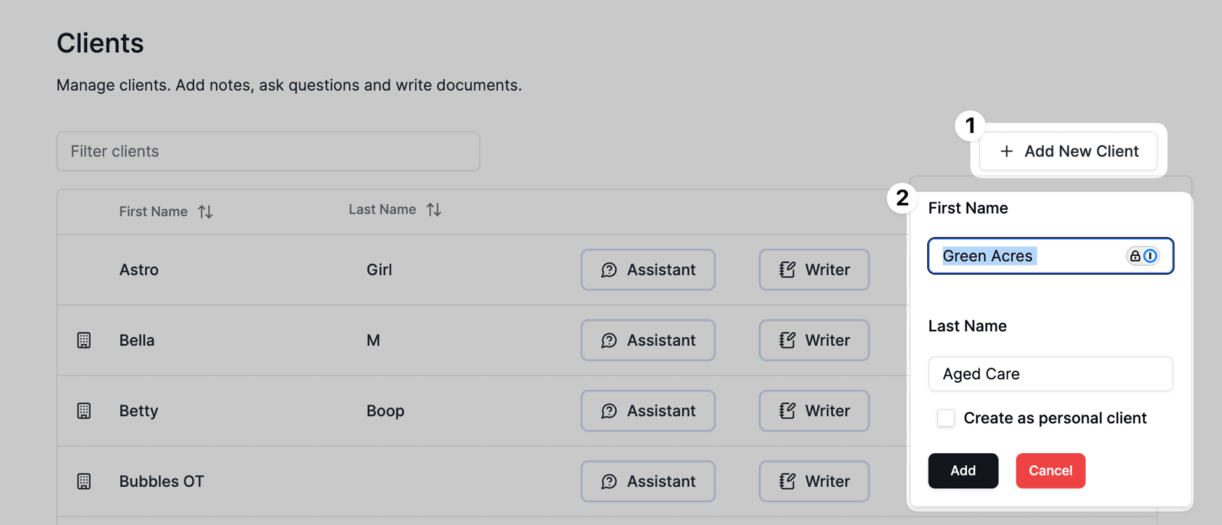
Task: Cancel adding the new client
Action: pyautogui.click(x=1050, y=471)
